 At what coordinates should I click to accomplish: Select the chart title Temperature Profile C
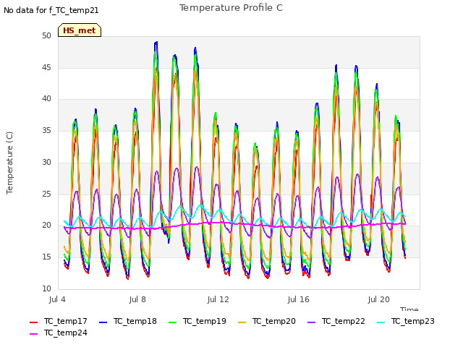231,8
